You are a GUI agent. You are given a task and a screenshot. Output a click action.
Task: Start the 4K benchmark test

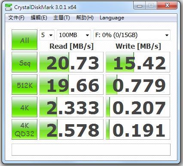point(24,107)
